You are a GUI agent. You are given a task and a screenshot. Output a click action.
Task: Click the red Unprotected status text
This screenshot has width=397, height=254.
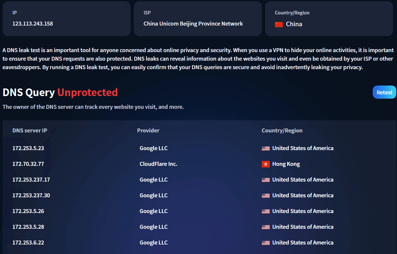coord(88,92)
